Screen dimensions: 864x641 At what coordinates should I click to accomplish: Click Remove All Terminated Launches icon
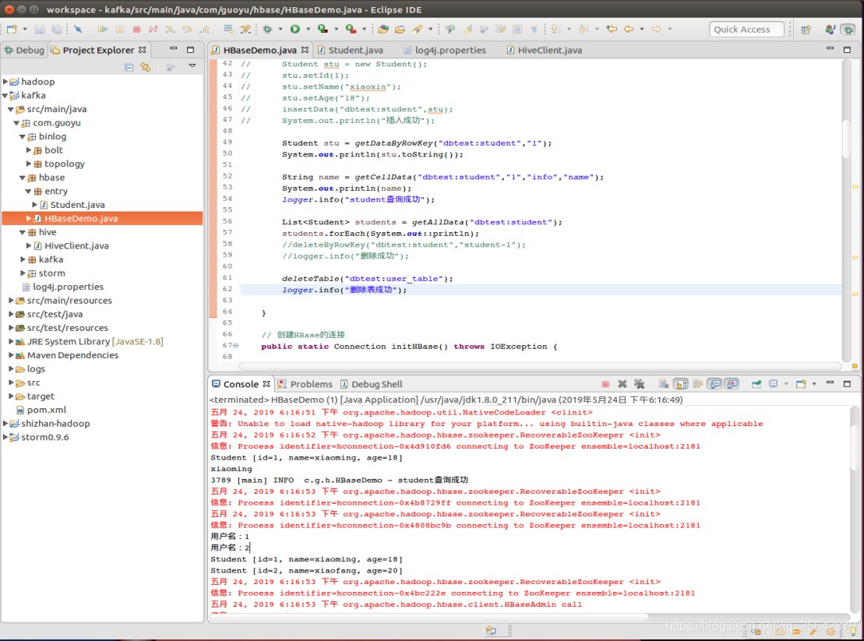click(x=639, y=384)
